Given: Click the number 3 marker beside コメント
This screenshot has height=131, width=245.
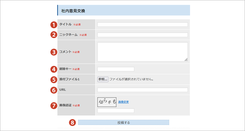Looking at the screenshot, I should pyautogui.click(x=54, y=52).
